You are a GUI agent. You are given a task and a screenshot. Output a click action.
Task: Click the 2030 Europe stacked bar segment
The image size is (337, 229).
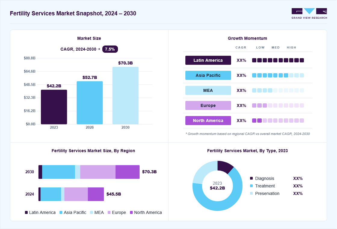[98, 172]
